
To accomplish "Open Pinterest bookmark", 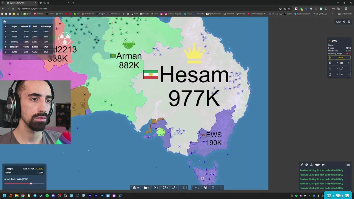I will (x=39, y=14).
